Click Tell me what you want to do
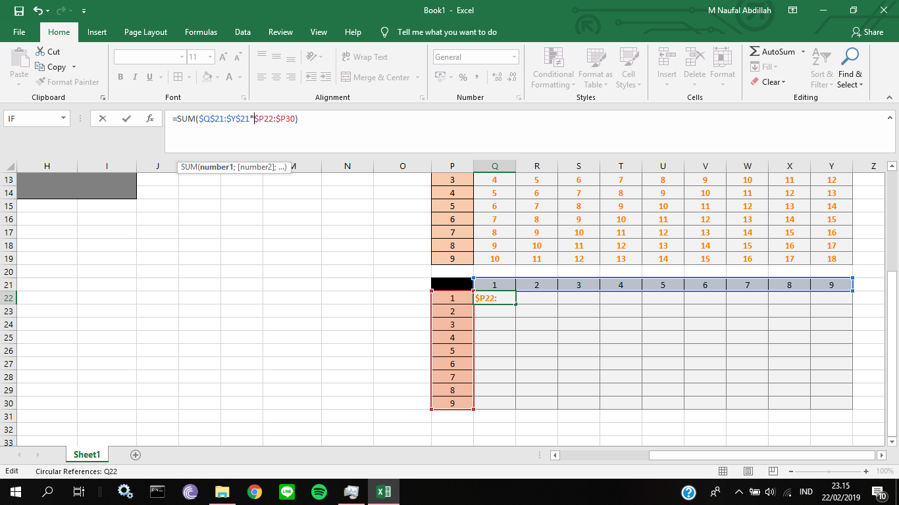This screenshot has height=505, width=899. [440, 32]
